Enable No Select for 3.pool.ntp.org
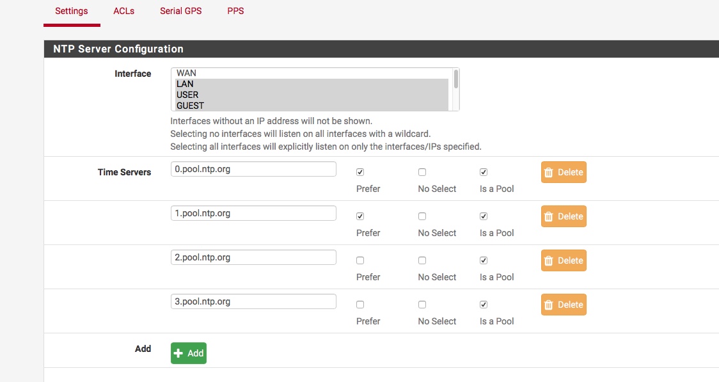The height and width of the screenshot is (382, 719). 422,305
